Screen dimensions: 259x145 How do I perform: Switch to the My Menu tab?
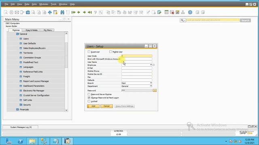click(x=48, y=30)
